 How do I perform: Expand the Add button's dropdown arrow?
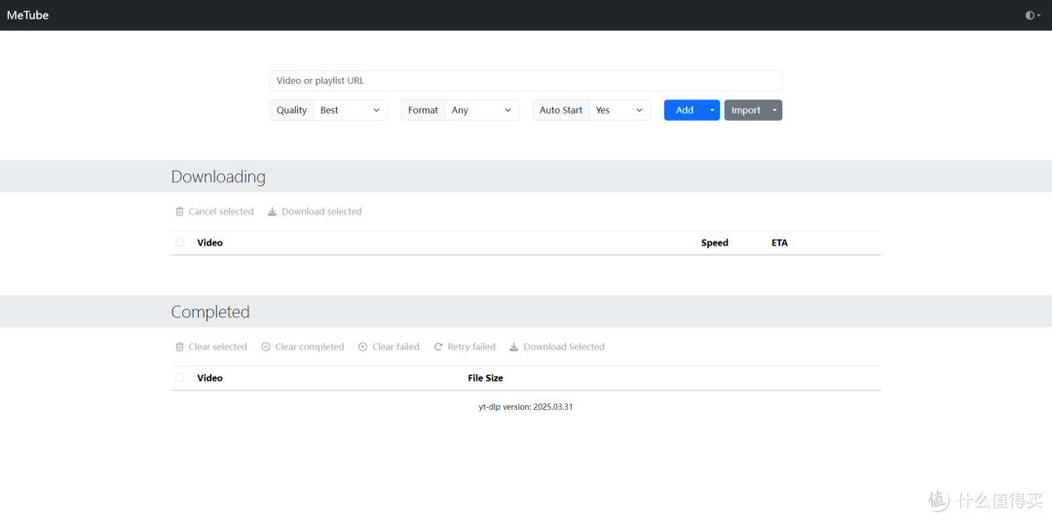click(x=712, y=110)
